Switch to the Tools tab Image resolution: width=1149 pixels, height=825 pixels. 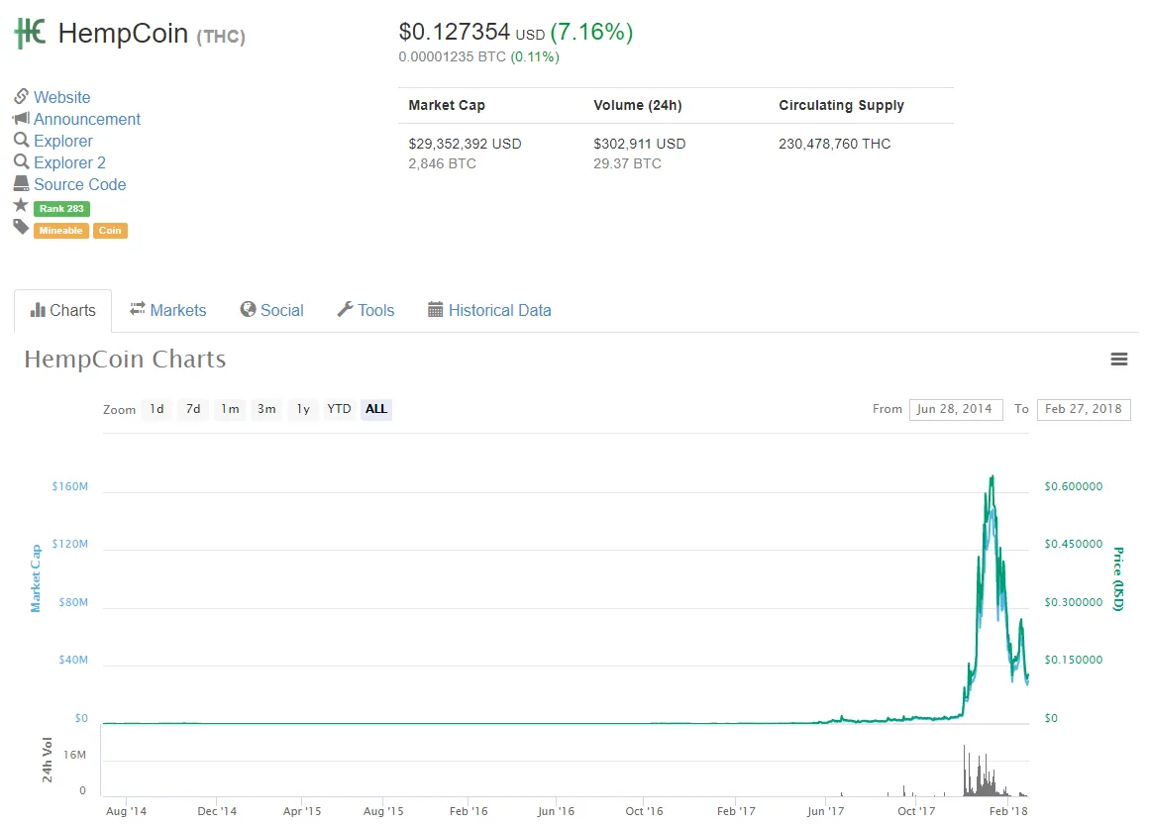click(366, 311)
